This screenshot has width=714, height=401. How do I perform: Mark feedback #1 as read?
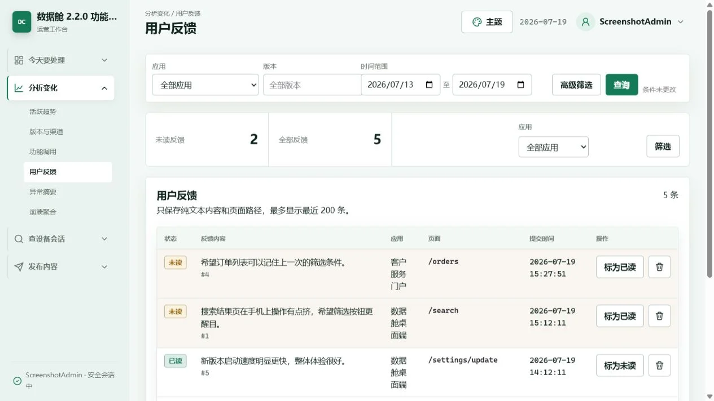(620, 316)
